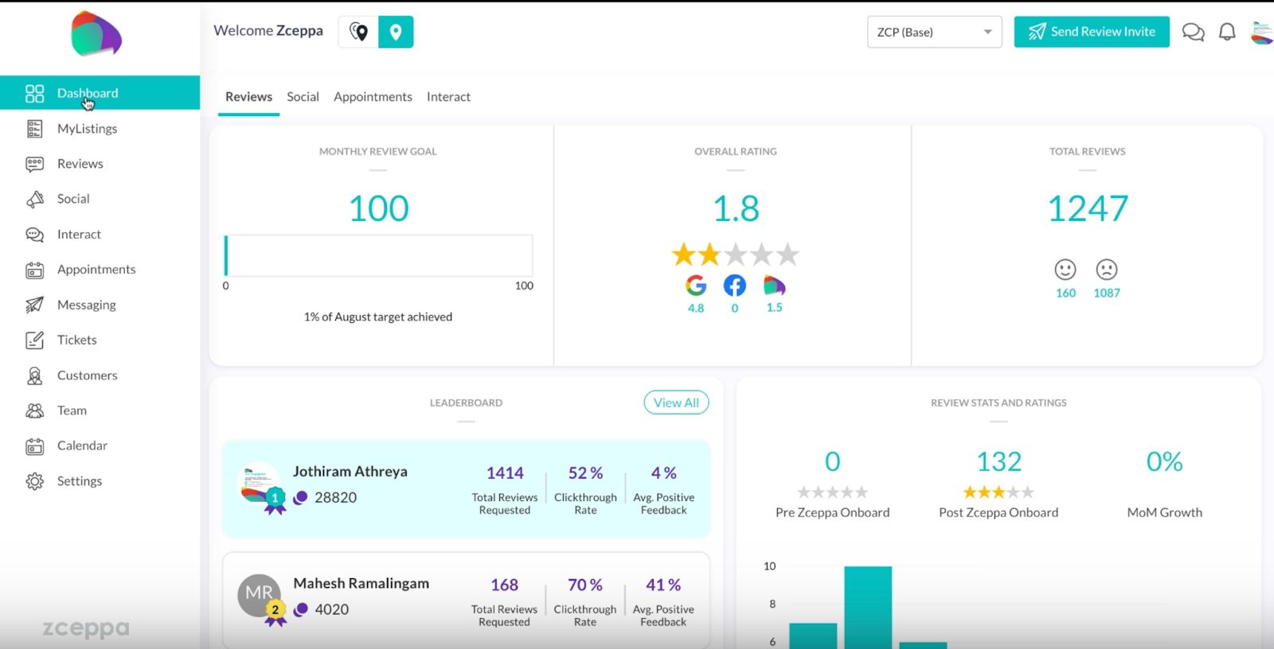Click the MR avatar of Mahesh Ramalingam

260,596
